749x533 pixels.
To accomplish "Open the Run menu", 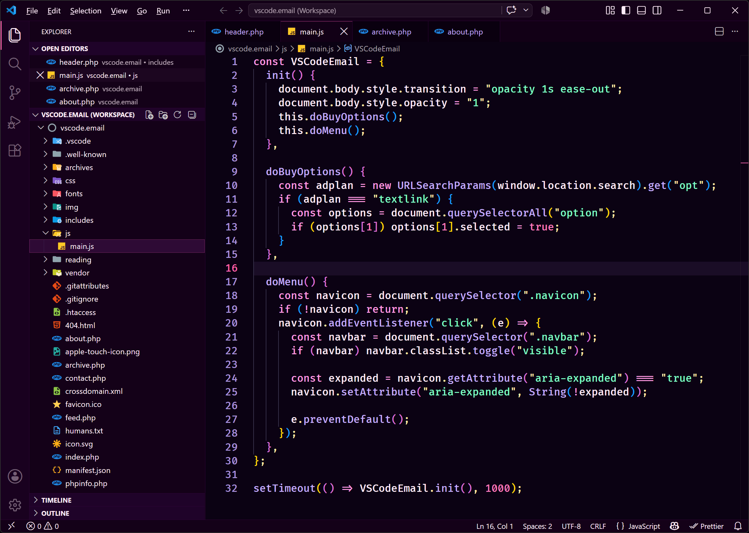I will pos(163,11).
